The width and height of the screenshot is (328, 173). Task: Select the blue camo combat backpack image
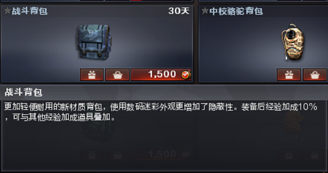(x=94, y=42)
